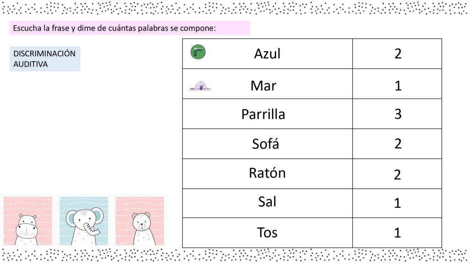Click the word Azul in the table

[267, 54]
